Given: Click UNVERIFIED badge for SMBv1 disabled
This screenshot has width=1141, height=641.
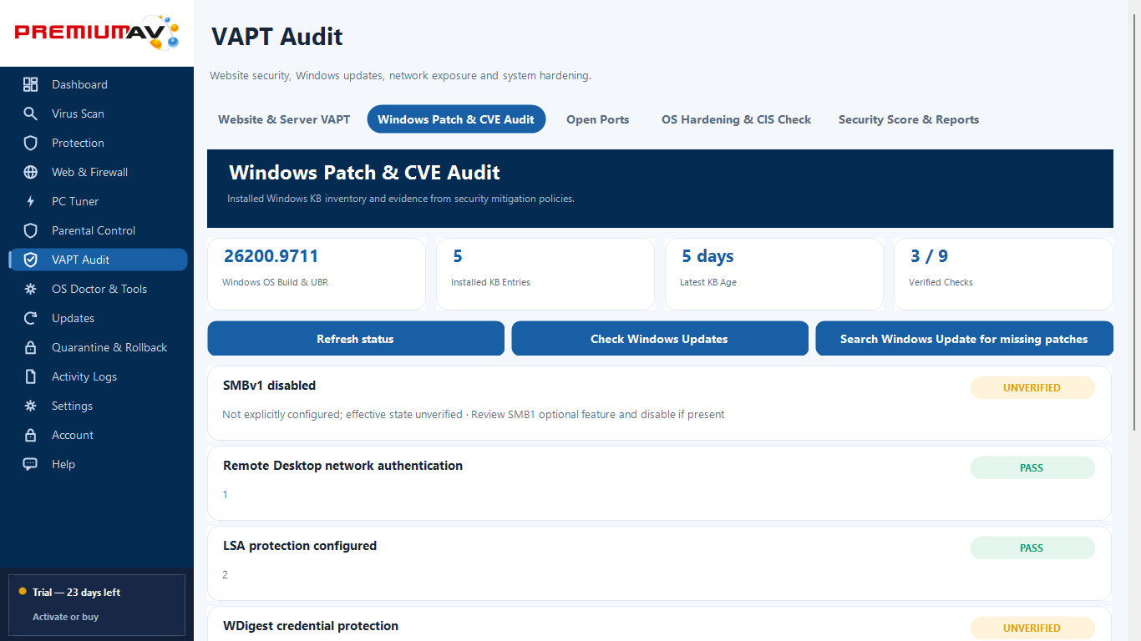Looking at the screenshot, I should [x=1032, y=388].
